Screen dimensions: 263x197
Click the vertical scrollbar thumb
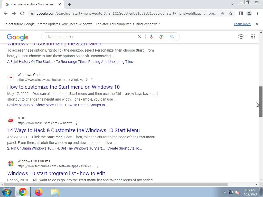coord(261,102)
